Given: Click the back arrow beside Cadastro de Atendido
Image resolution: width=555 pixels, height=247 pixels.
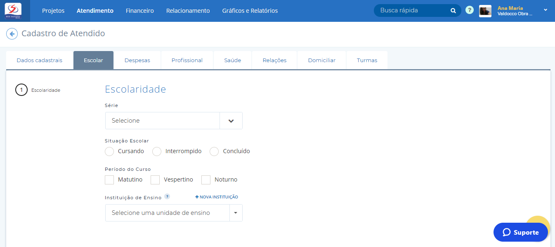Looking at the screenshot, I should tap(12, 34).
